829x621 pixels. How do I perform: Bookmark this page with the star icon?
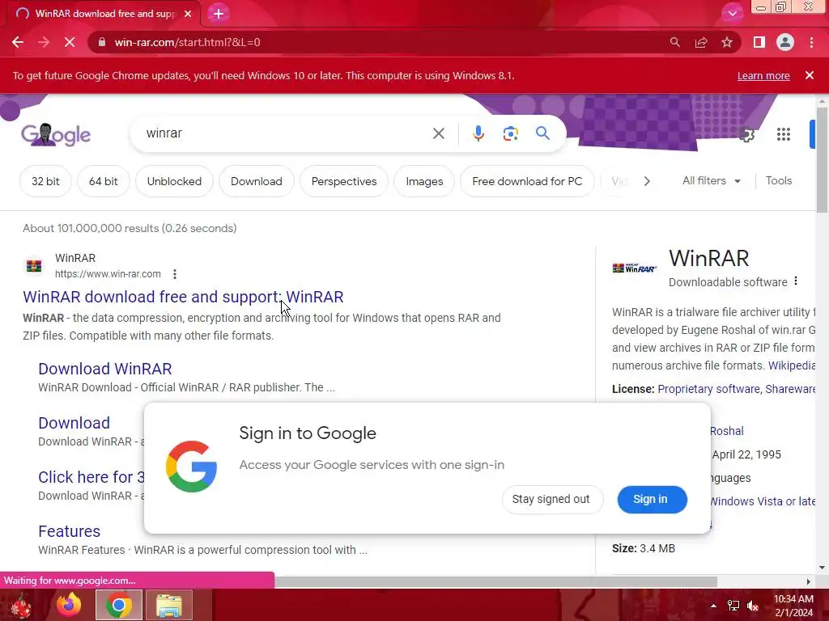click(727, 42)
